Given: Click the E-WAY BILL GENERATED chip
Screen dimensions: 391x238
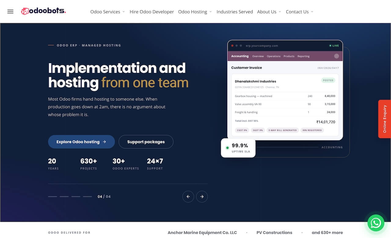Looking at the screenshot, I should 283,130.
